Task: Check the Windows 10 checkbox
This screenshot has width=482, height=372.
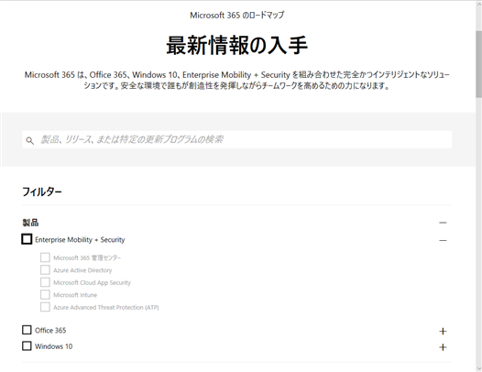Action: (27, 345)
